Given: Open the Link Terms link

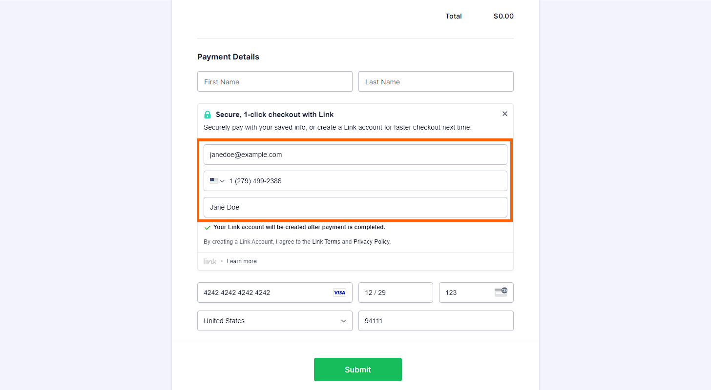Looking at the screenshot, I should [x=326, y=242].
